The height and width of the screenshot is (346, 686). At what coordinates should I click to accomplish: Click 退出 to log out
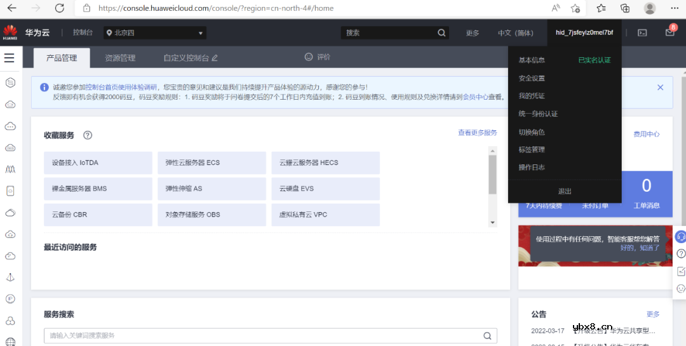[x=565, y=191]
